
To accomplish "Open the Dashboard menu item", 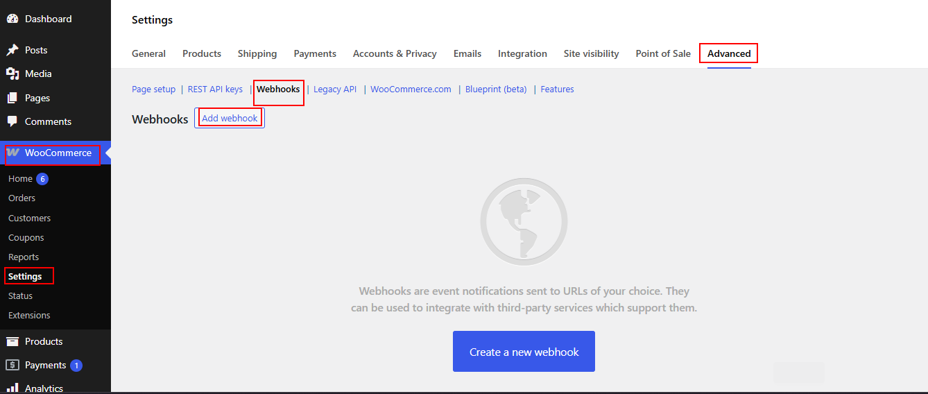I will tap(48, 19).
